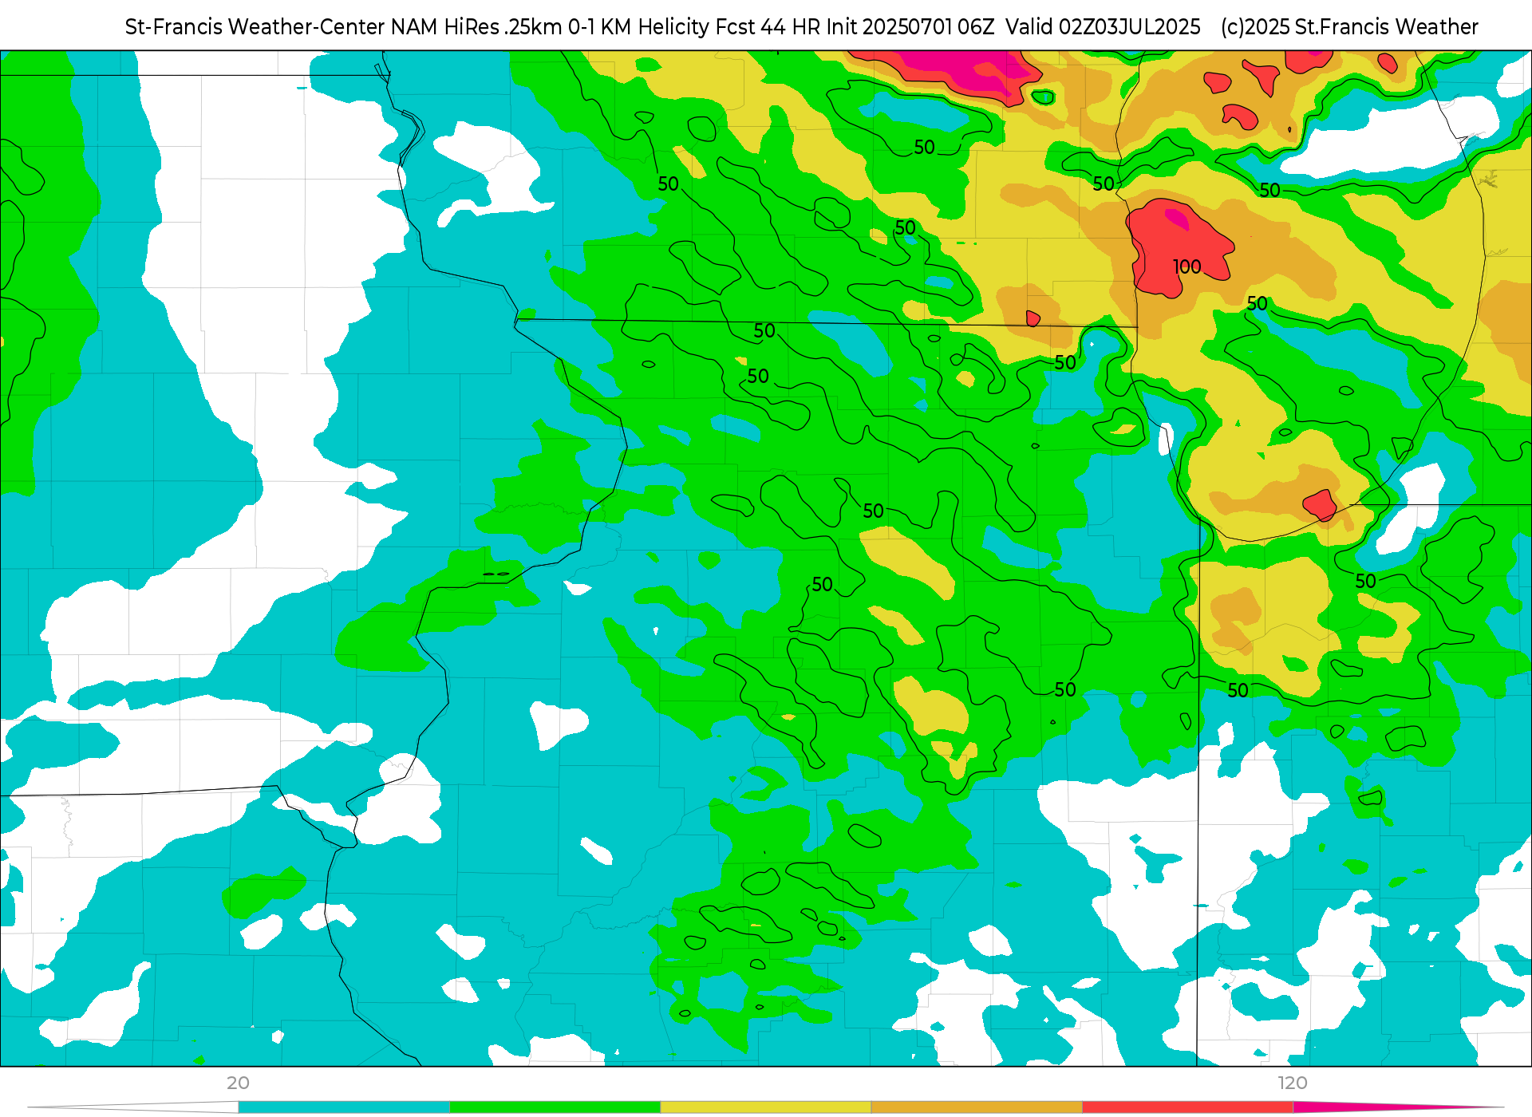Click the yellow segment of the color bar

766,1107
